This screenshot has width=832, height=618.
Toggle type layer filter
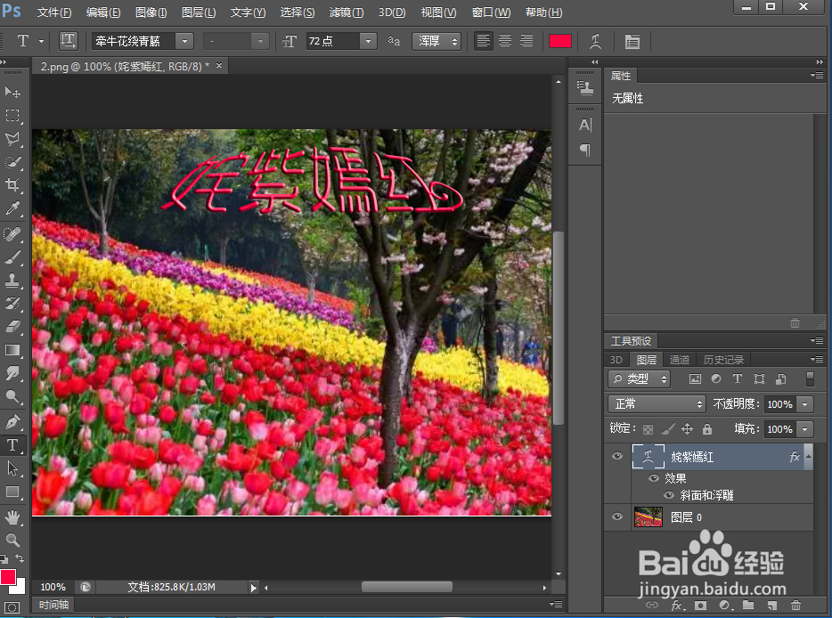738,378
